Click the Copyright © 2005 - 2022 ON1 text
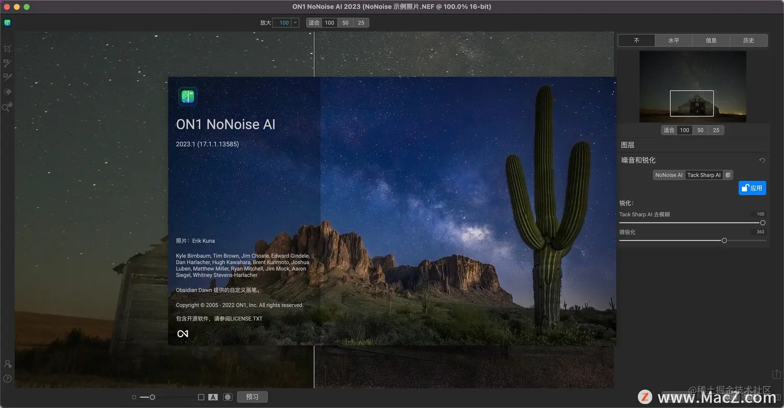Image resolution: width=784 pixels, height=408 pixels. pos(240,305)
